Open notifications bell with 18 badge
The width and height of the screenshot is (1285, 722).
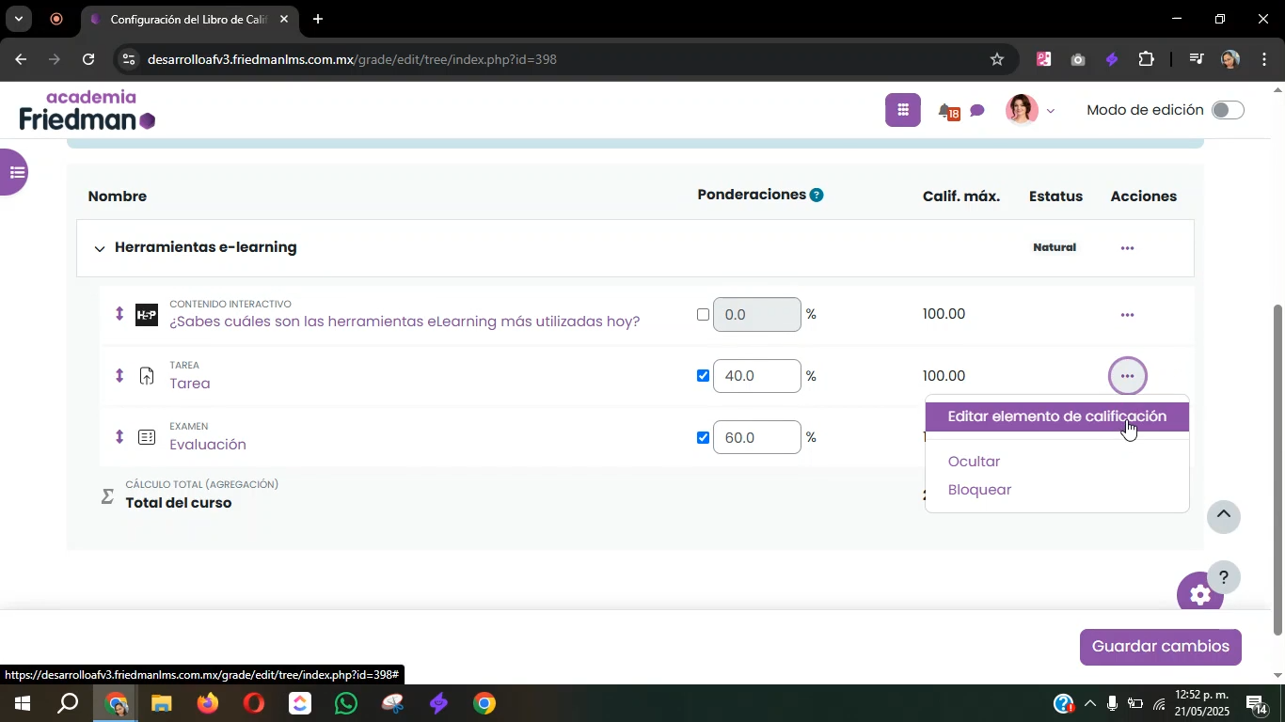(948, 112)
